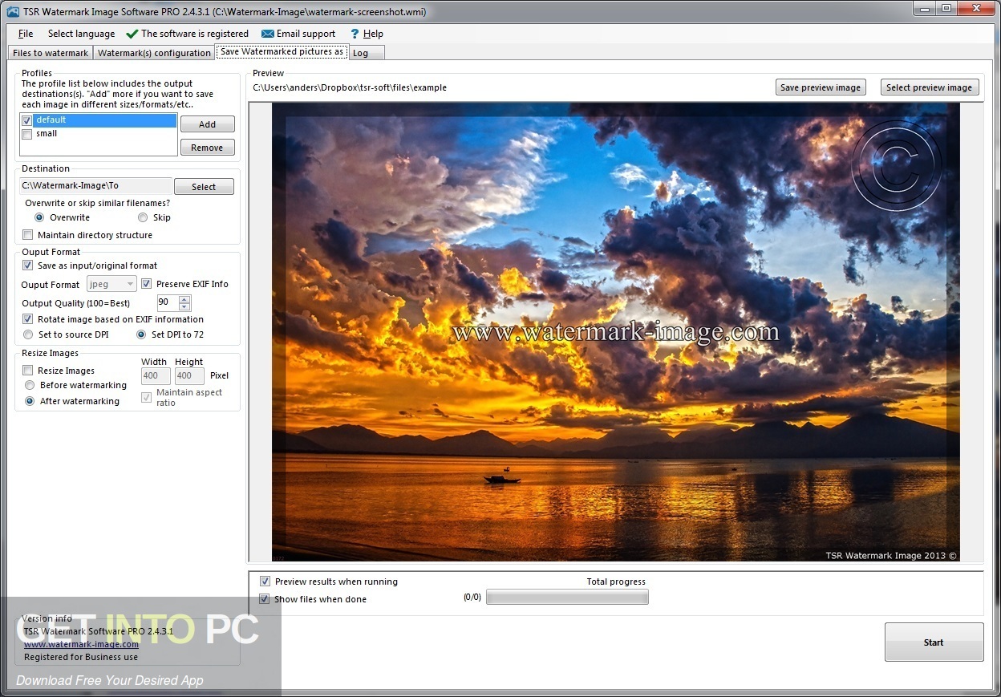This screenshot has height=697, width=1001.
Task: Start watermarking with the Start button
Action: pos(934,642)
